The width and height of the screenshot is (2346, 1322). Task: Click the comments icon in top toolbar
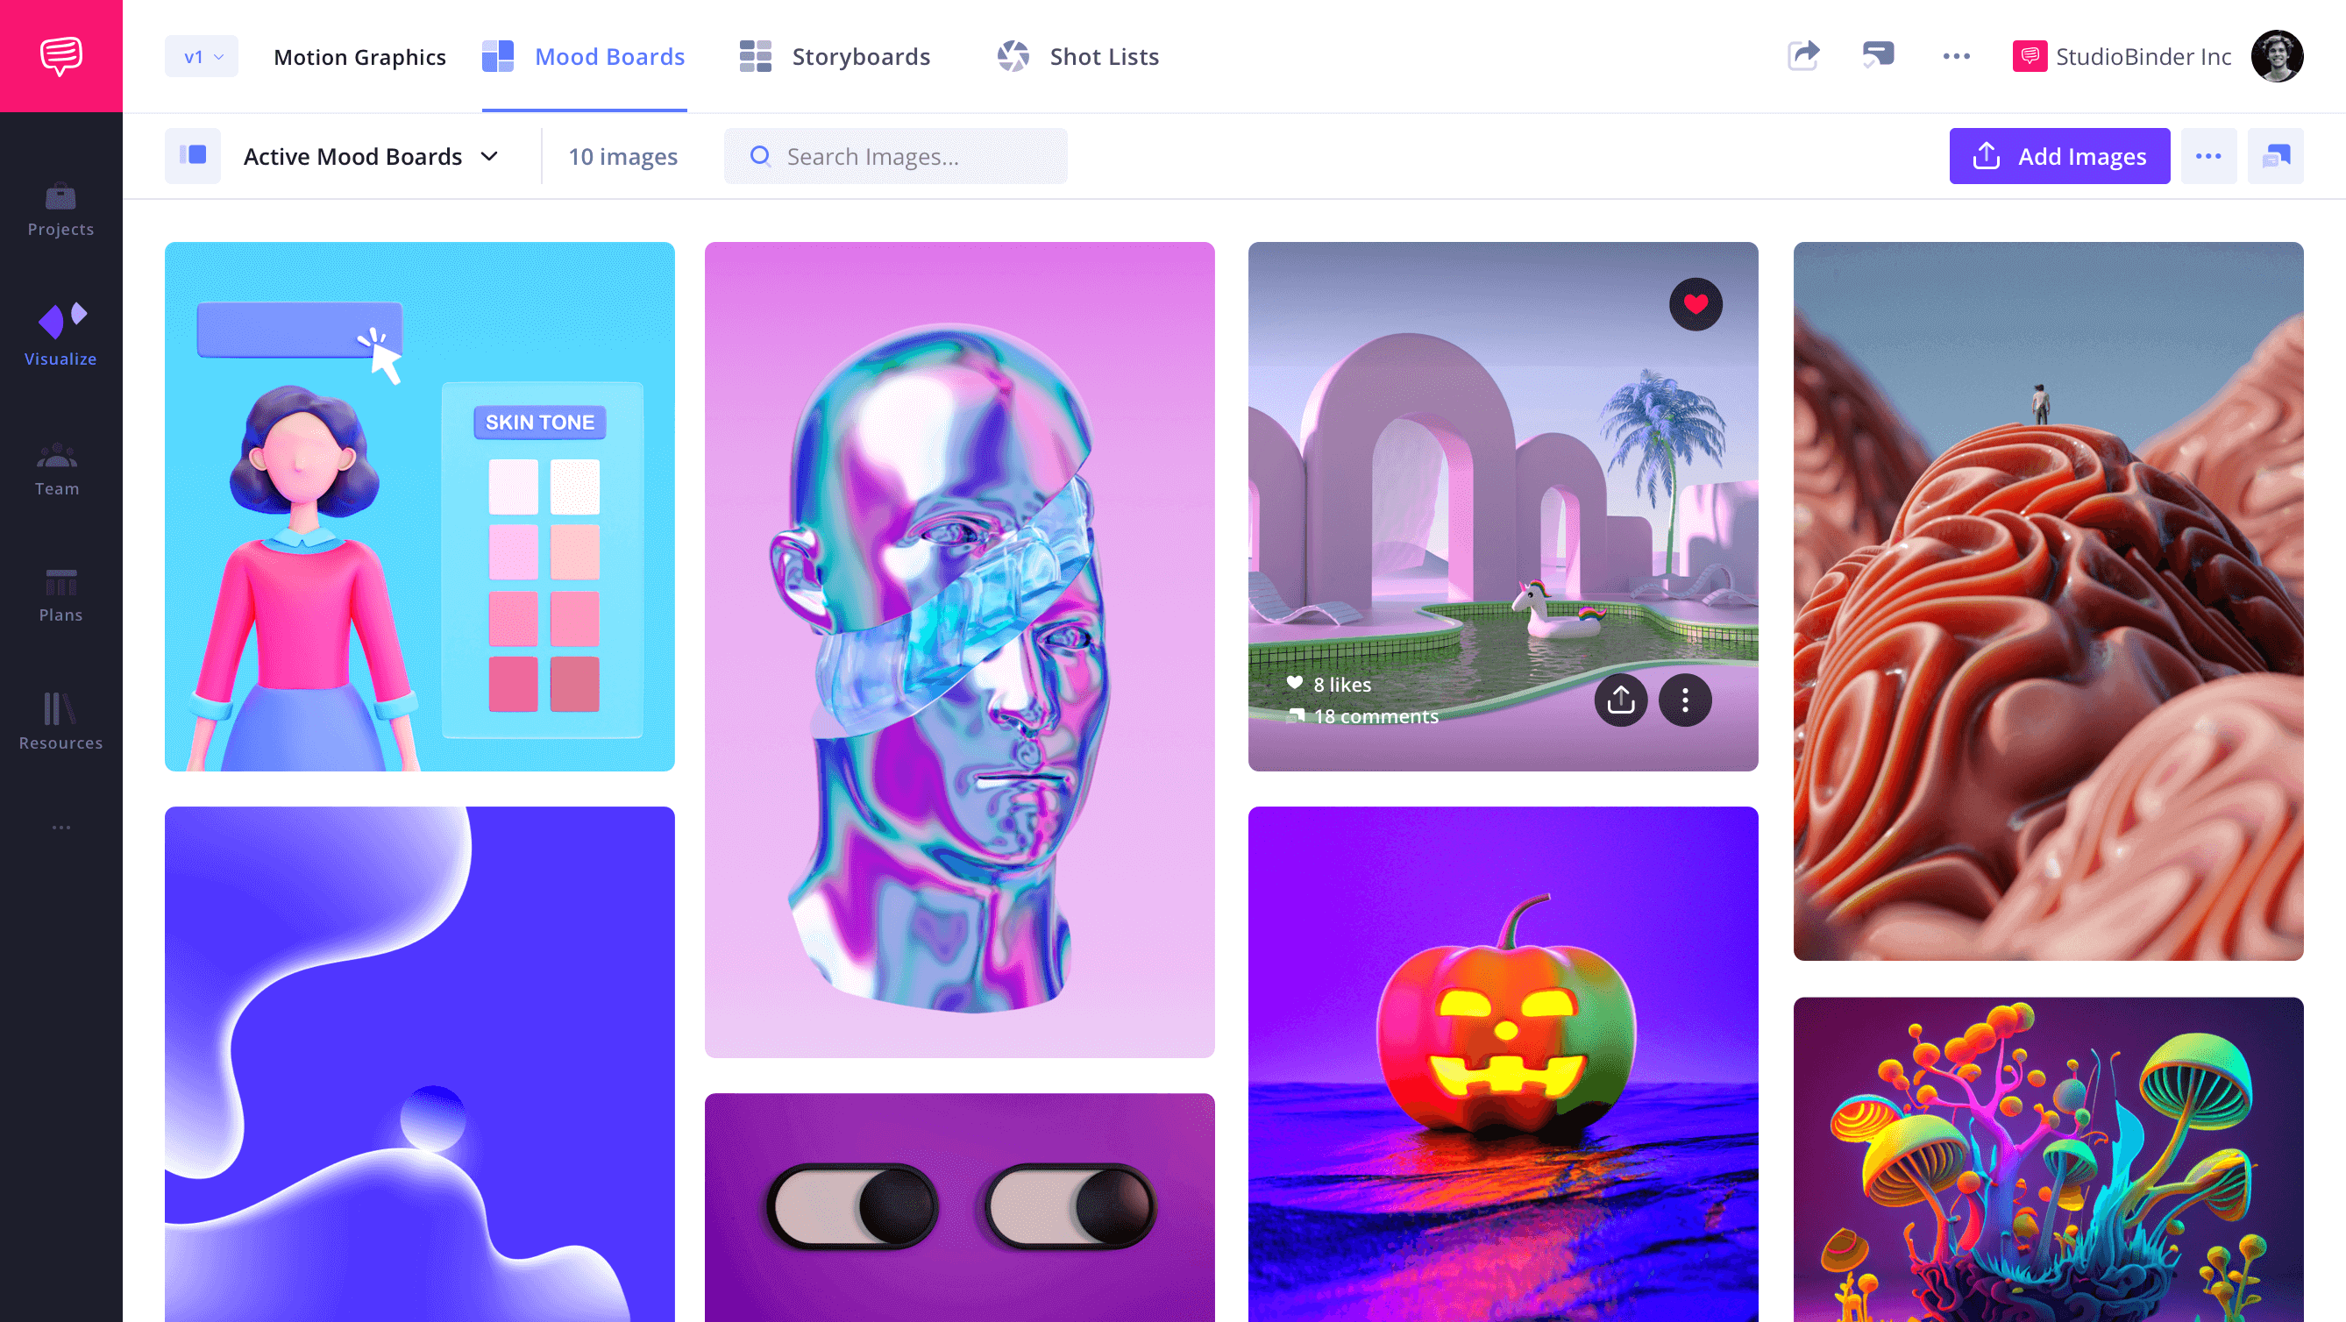(1879, 56)
